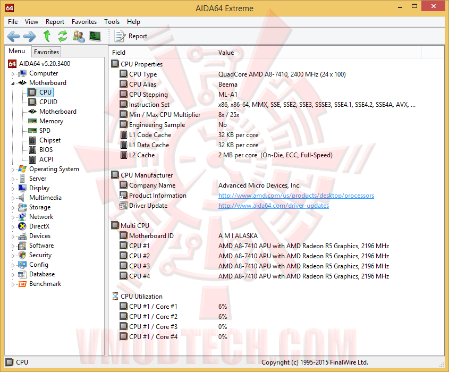The height and width of the screenshot is (372, 449).
Task: Click the Report toolbar button
Action: [x=131, y=36]
